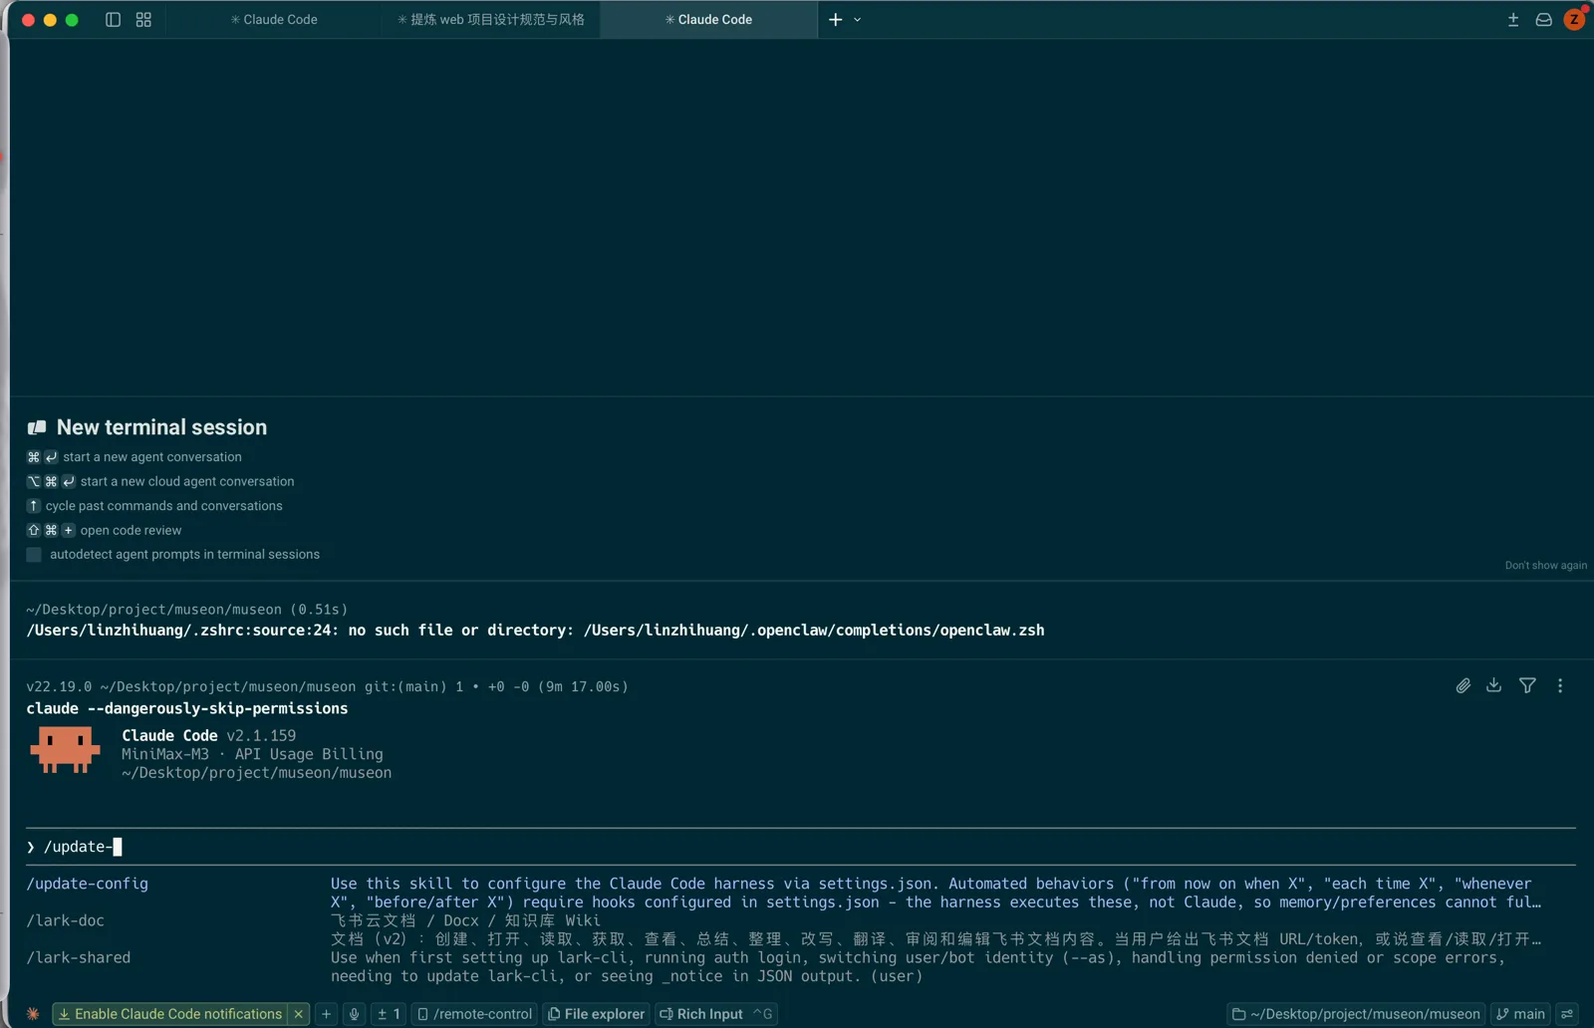Image resolution: width=1594 pixels, height=1028 pixels.
Task: Open the tab grid overview icon
Action: pyautogui.click(x=143, y=20)
